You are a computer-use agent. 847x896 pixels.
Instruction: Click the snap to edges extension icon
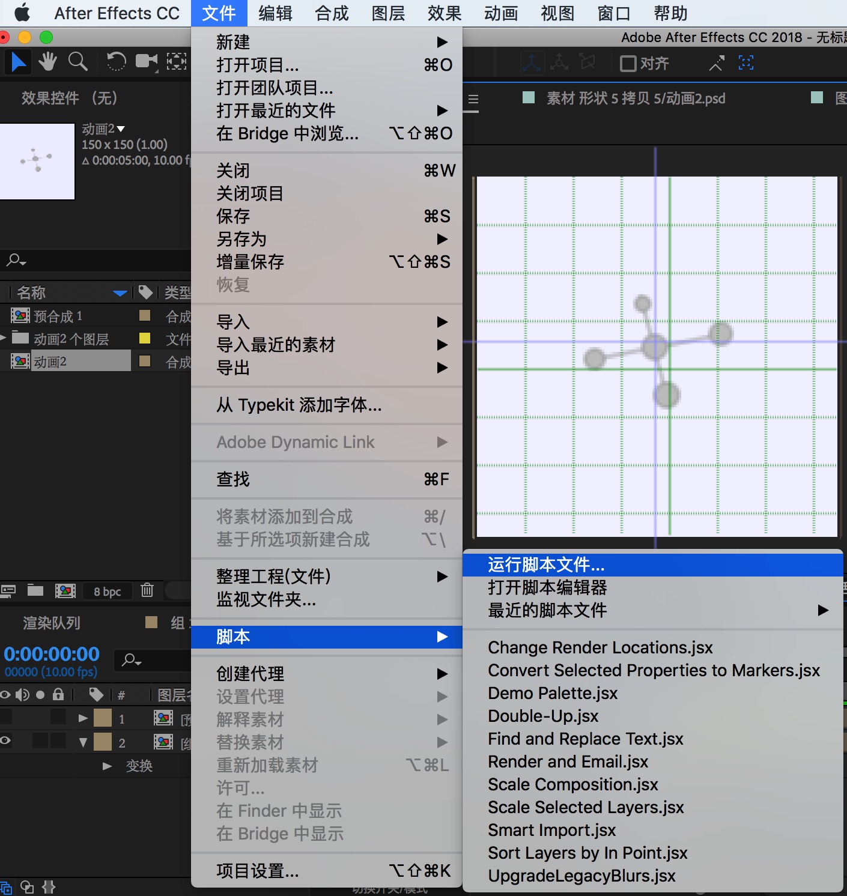click(x=716, y=63)
